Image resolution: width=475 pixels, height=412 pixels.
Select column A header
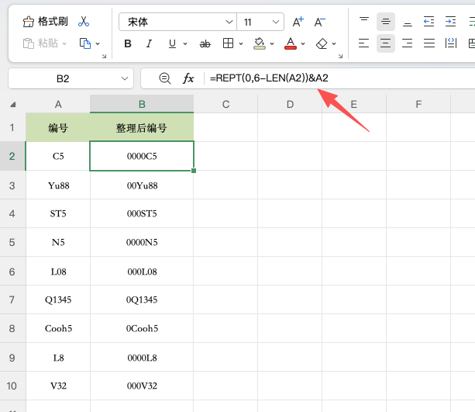pos(58,105)
